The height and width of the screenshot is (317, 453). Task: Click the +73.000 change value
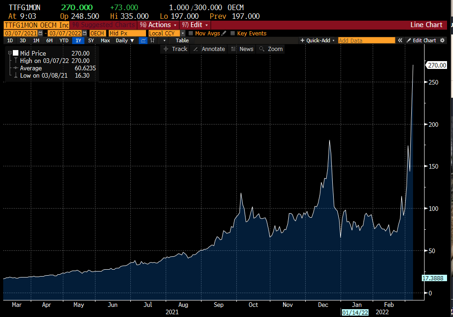tap(124, 7)
